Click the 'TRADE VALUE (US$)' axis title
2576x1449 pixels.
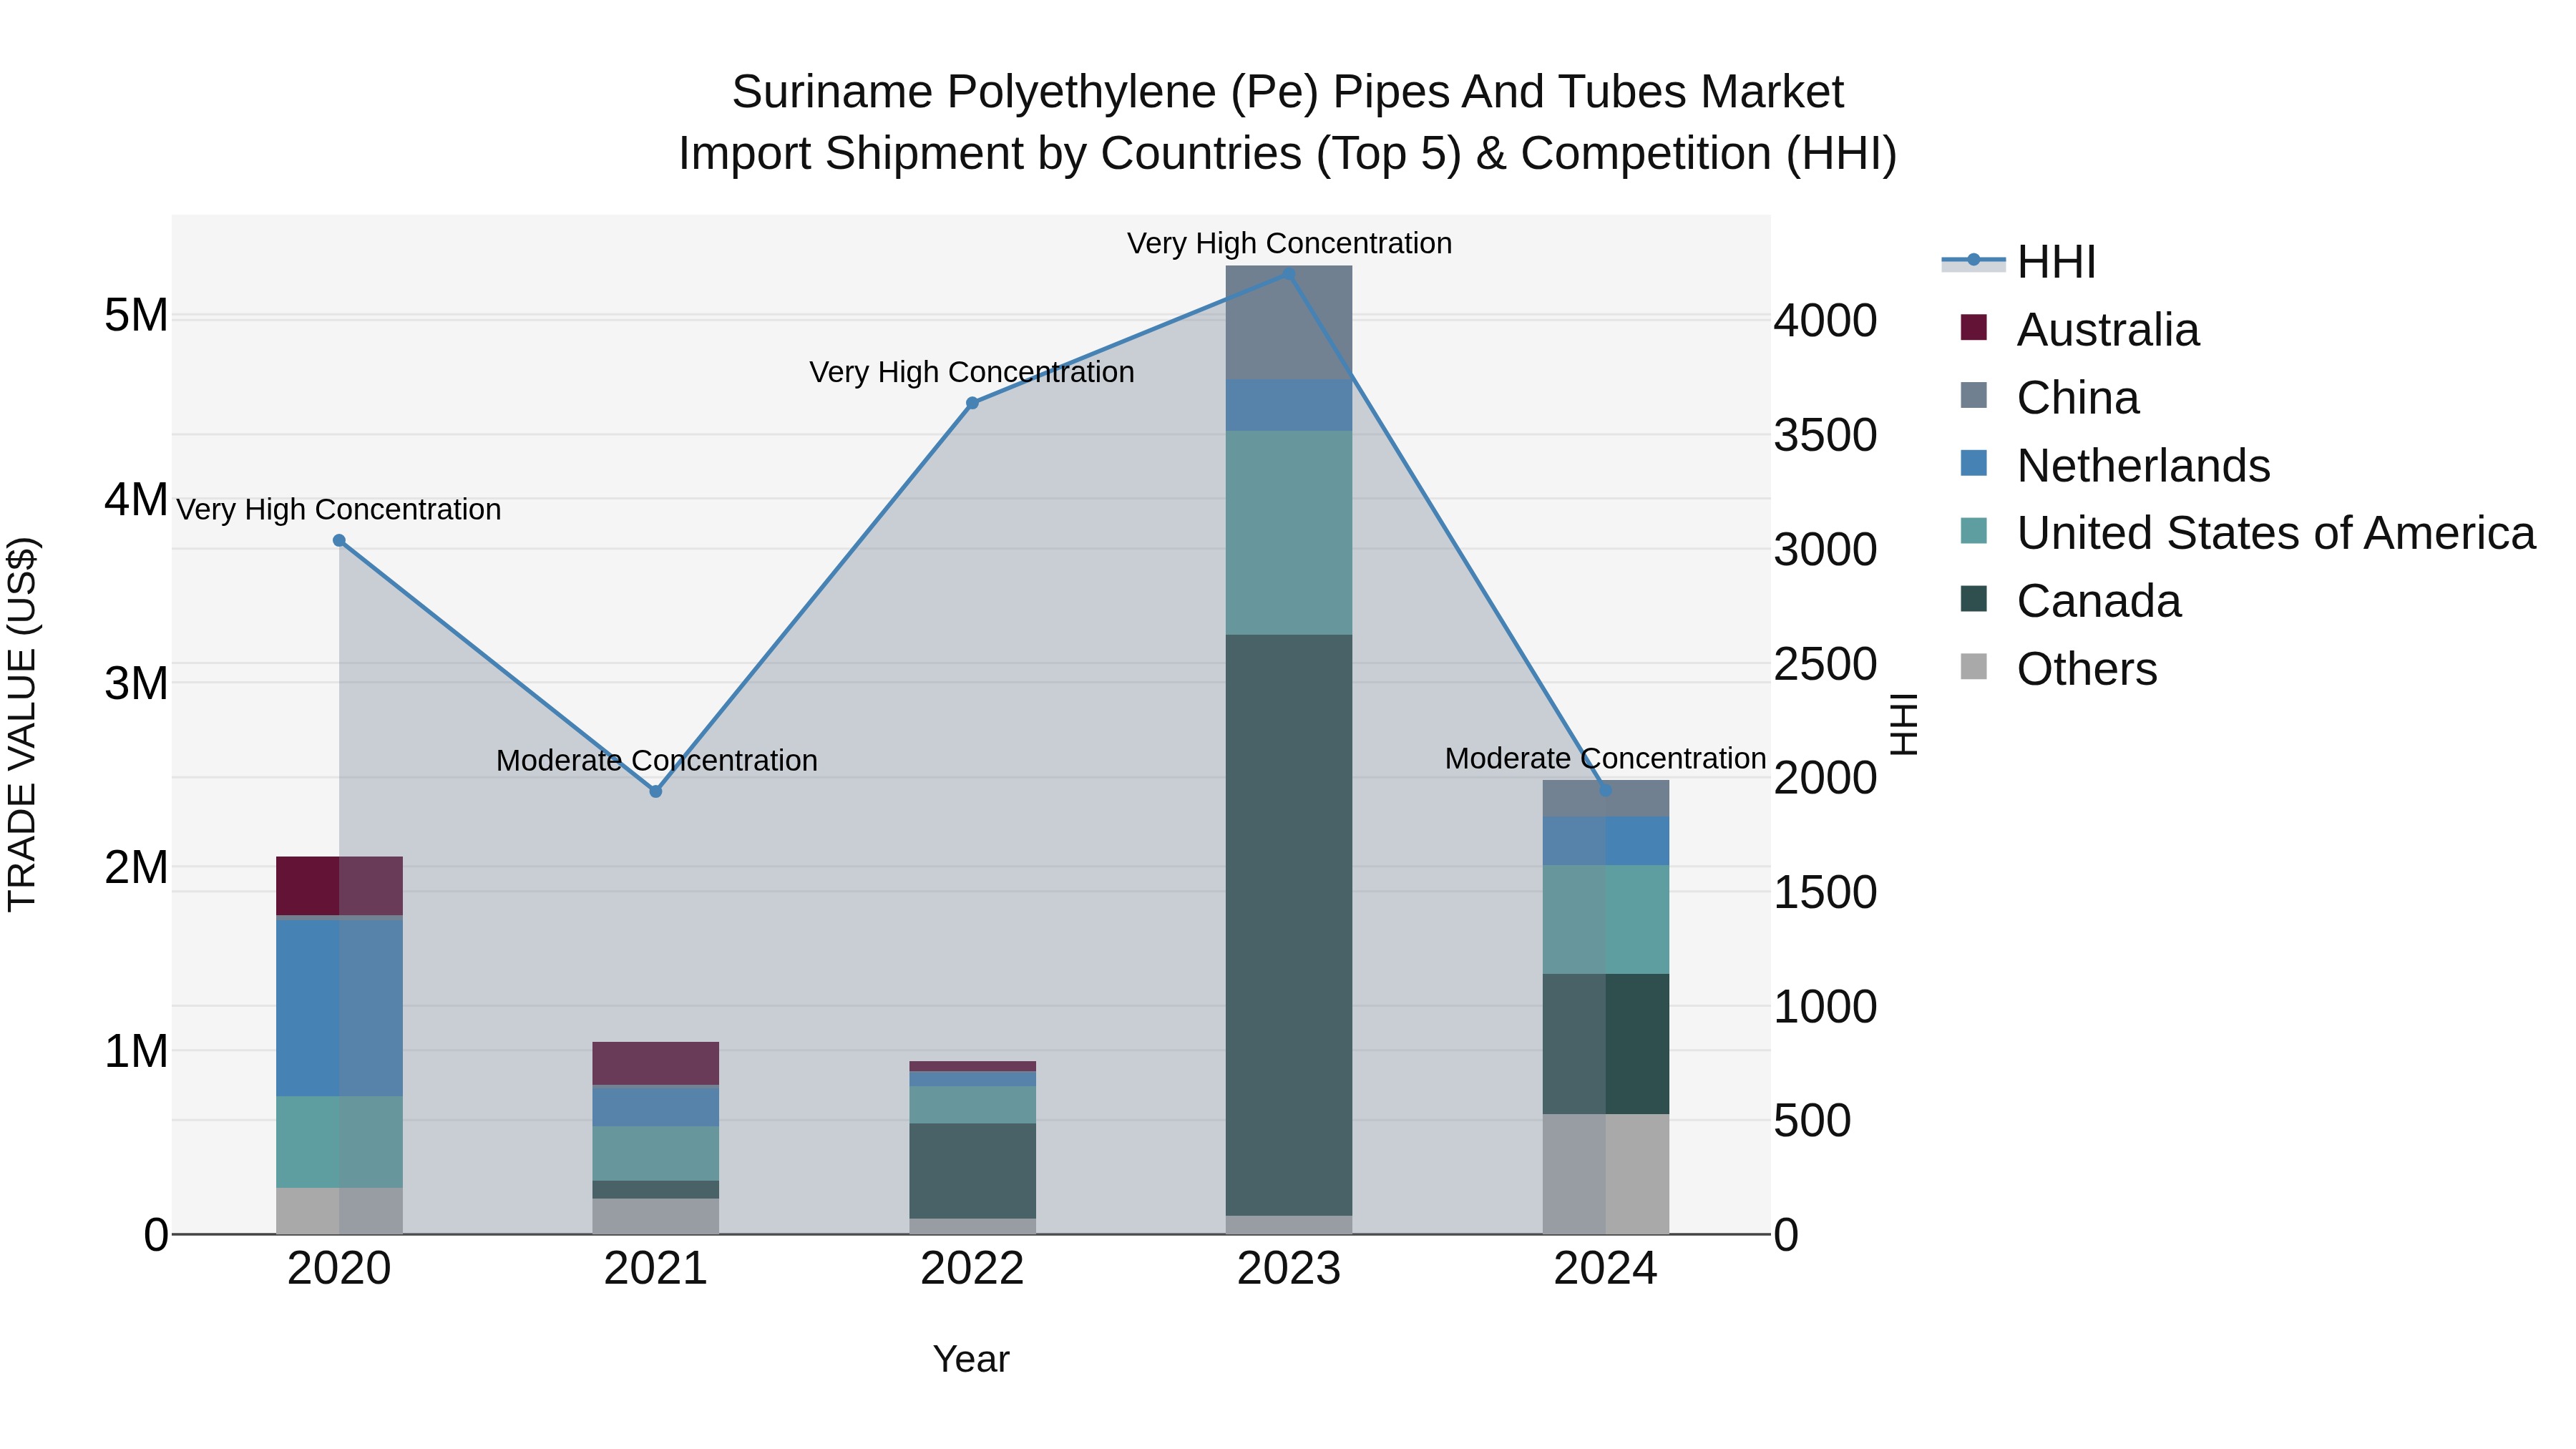pyautogui.click(x=22, y=724)
